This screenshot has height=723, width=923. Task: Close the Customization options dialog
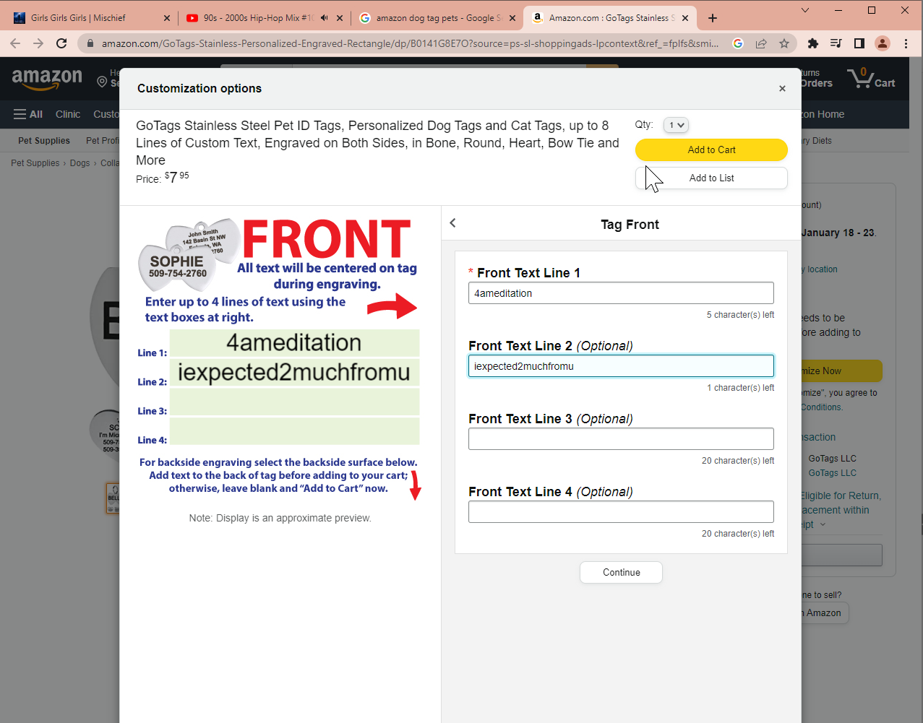pyautogui.click(x=782, y=89)
